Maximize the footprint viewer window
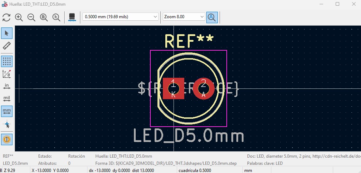 (337, 4)
